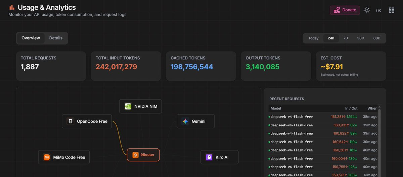Click the Usage & Analytics bar chart icon
Screen dimensions: 403x177
click(x=12, y=7)
